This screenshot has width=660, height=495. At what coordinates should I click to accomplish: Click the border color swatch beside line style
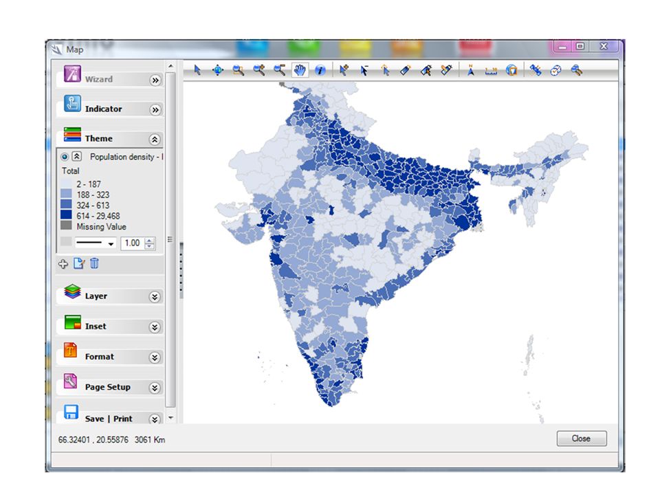66,241
